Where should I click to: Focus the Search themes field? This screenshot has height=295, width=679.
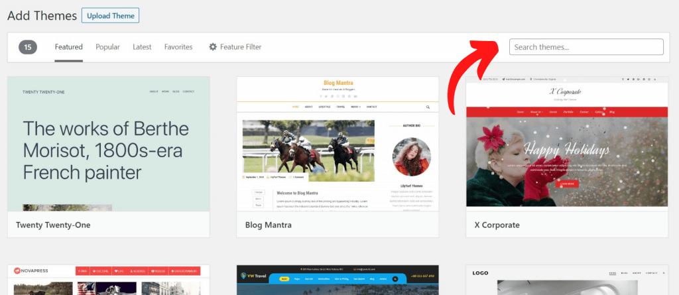tap(586, 47)
